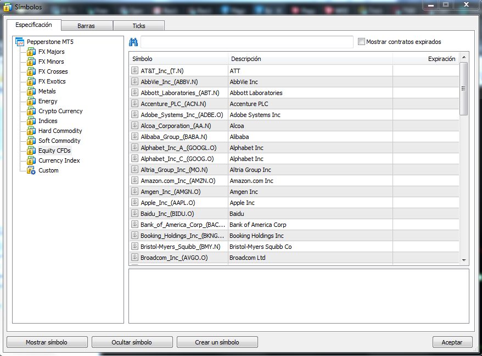
Task: Sort by the Símbolo column header
Action: (178, 59)
